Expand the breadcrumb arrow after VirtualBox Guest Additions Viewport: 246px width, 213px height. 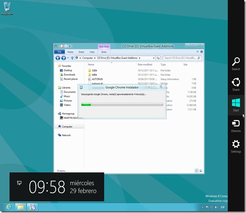point(140,58)
